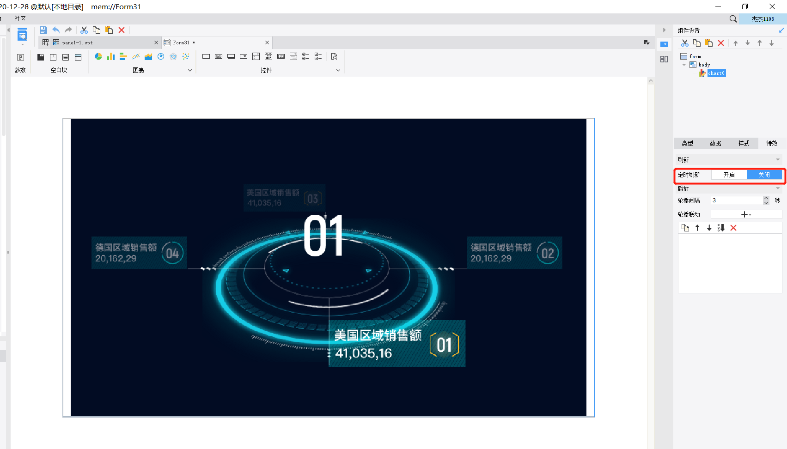Click scissors cut icon in the main toolbar
This screenshot has width=787, height=449.
point(84,30)
